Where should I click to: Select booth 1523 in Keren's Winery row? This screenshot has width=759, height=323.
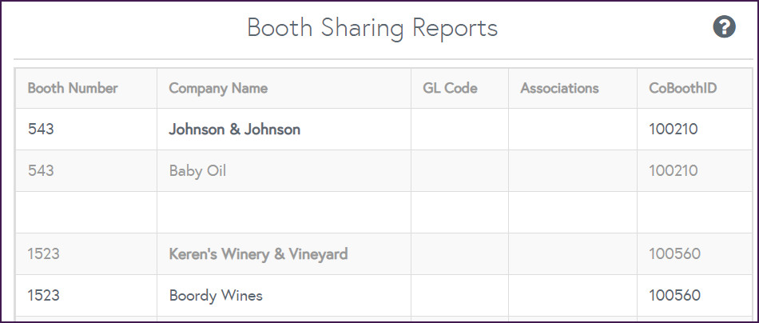click(44, 254)
